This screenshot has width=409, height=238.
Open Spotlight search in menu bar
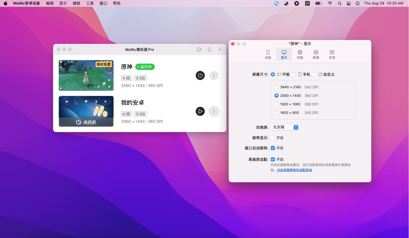(x=340, y=3)
